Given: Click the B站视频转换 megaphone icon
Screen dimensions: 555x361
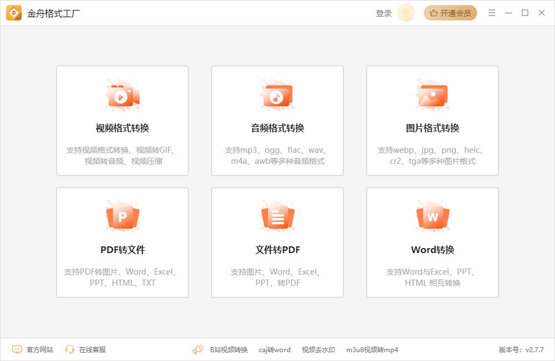Looking at the screenshot, I should [x=198, y=349].
